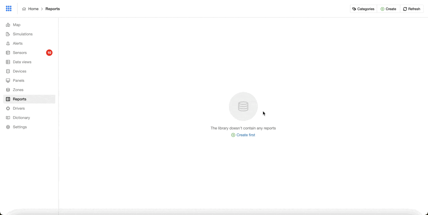Viewport: 428px width, 215px height.
Task: Click text "The library doesn't contain any reports"
Action: (243, 128)
